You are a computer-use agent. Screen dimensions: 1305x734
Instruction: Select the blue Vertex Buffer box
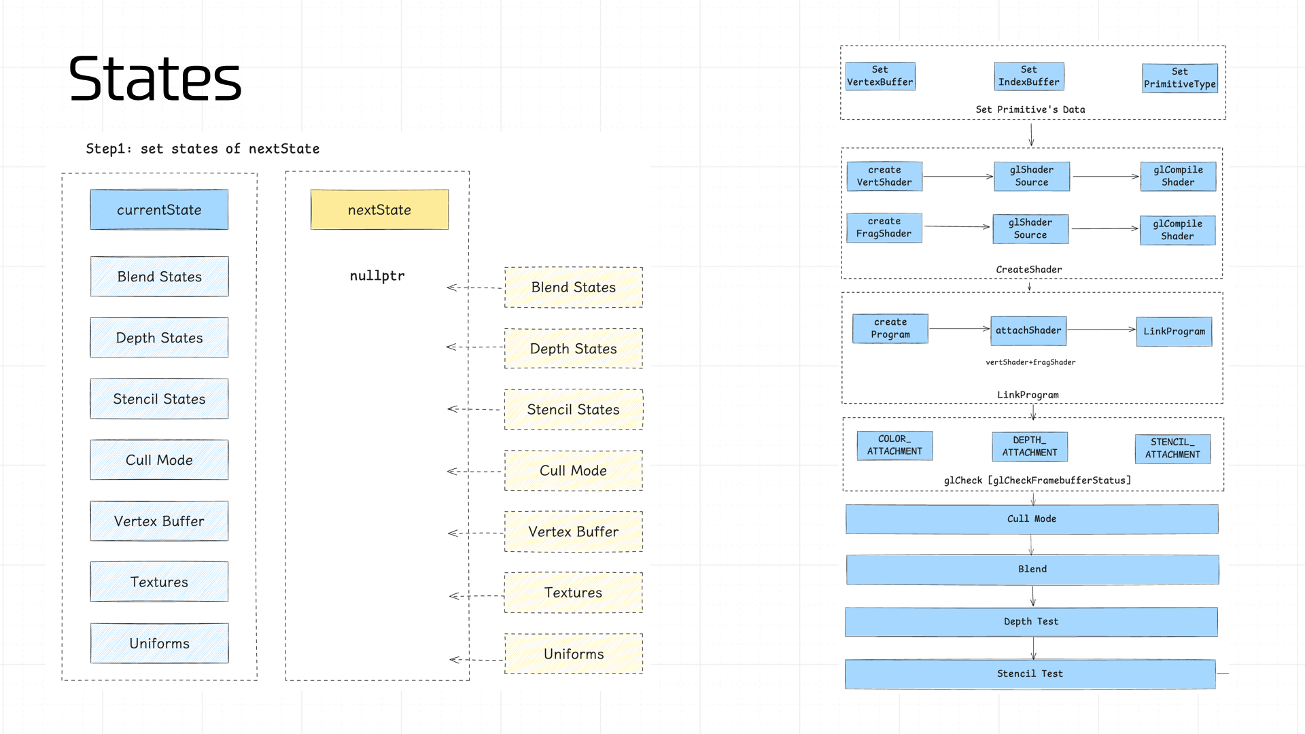(x=159, y=521)
